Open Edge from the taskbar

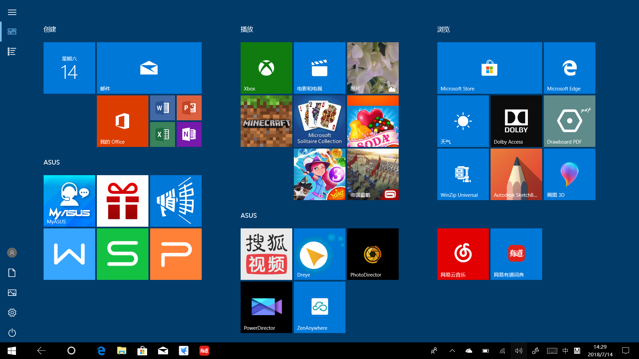point(101,351)
